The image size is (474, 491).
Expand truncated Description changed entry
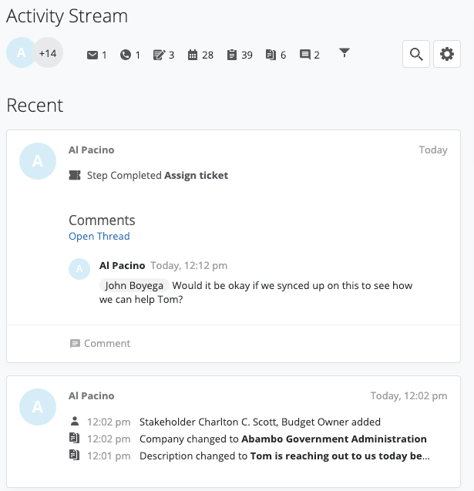[x=340, y=456]
